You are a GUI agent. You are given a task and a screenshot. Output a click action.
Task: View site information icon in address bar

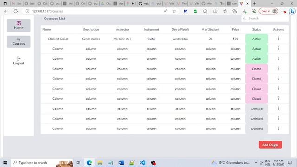pyautogui.click(x=27, y=11)
